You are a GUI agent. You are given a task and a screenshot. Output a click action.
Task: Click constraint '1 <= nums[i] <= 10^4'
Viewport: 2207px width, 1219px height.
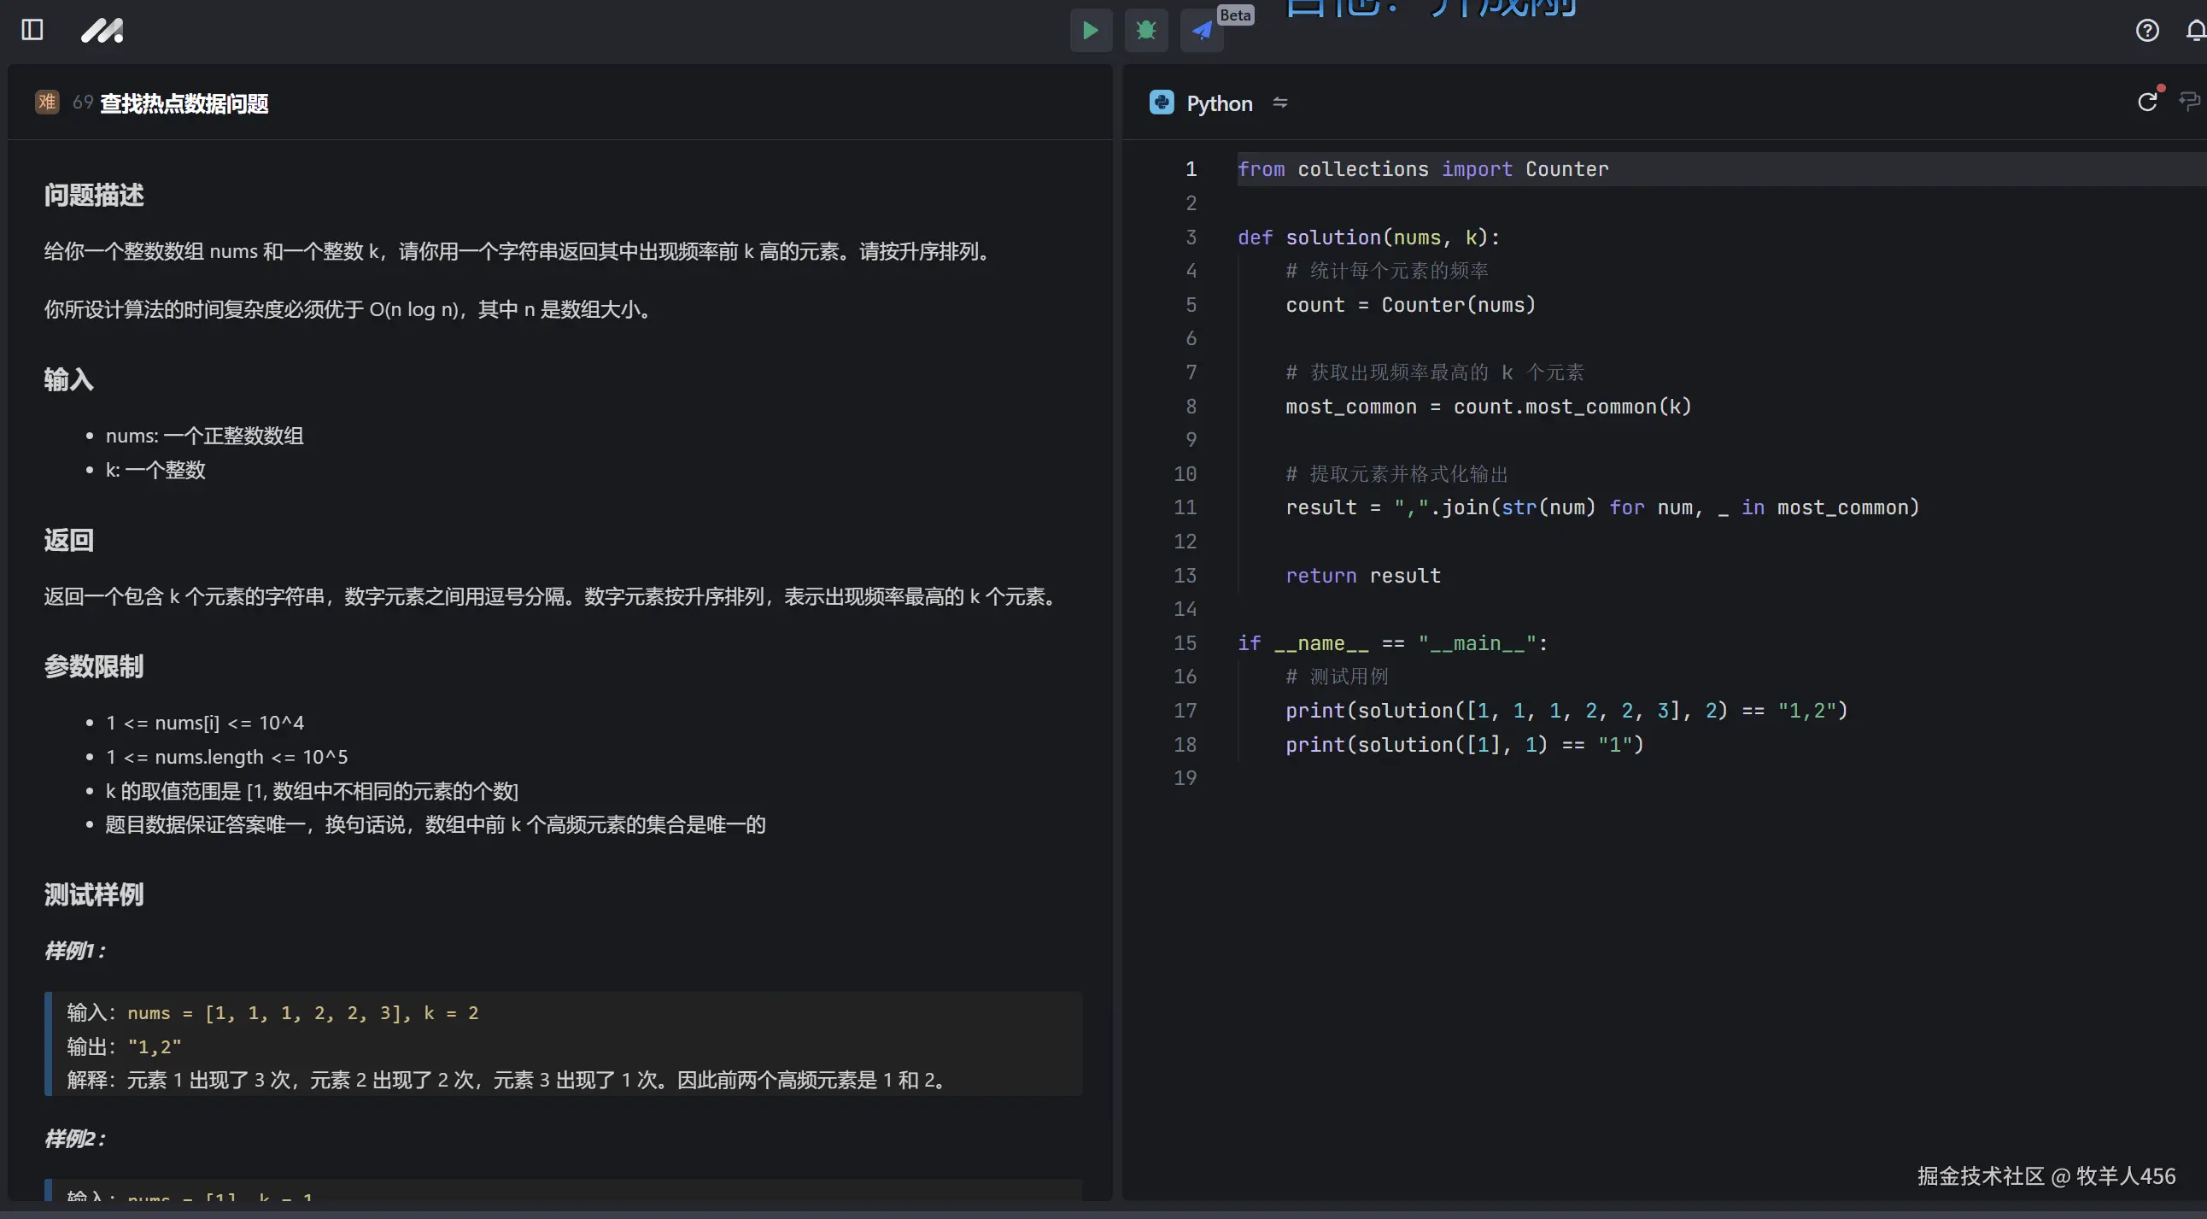pyautogui.click(x=205, y=723)
